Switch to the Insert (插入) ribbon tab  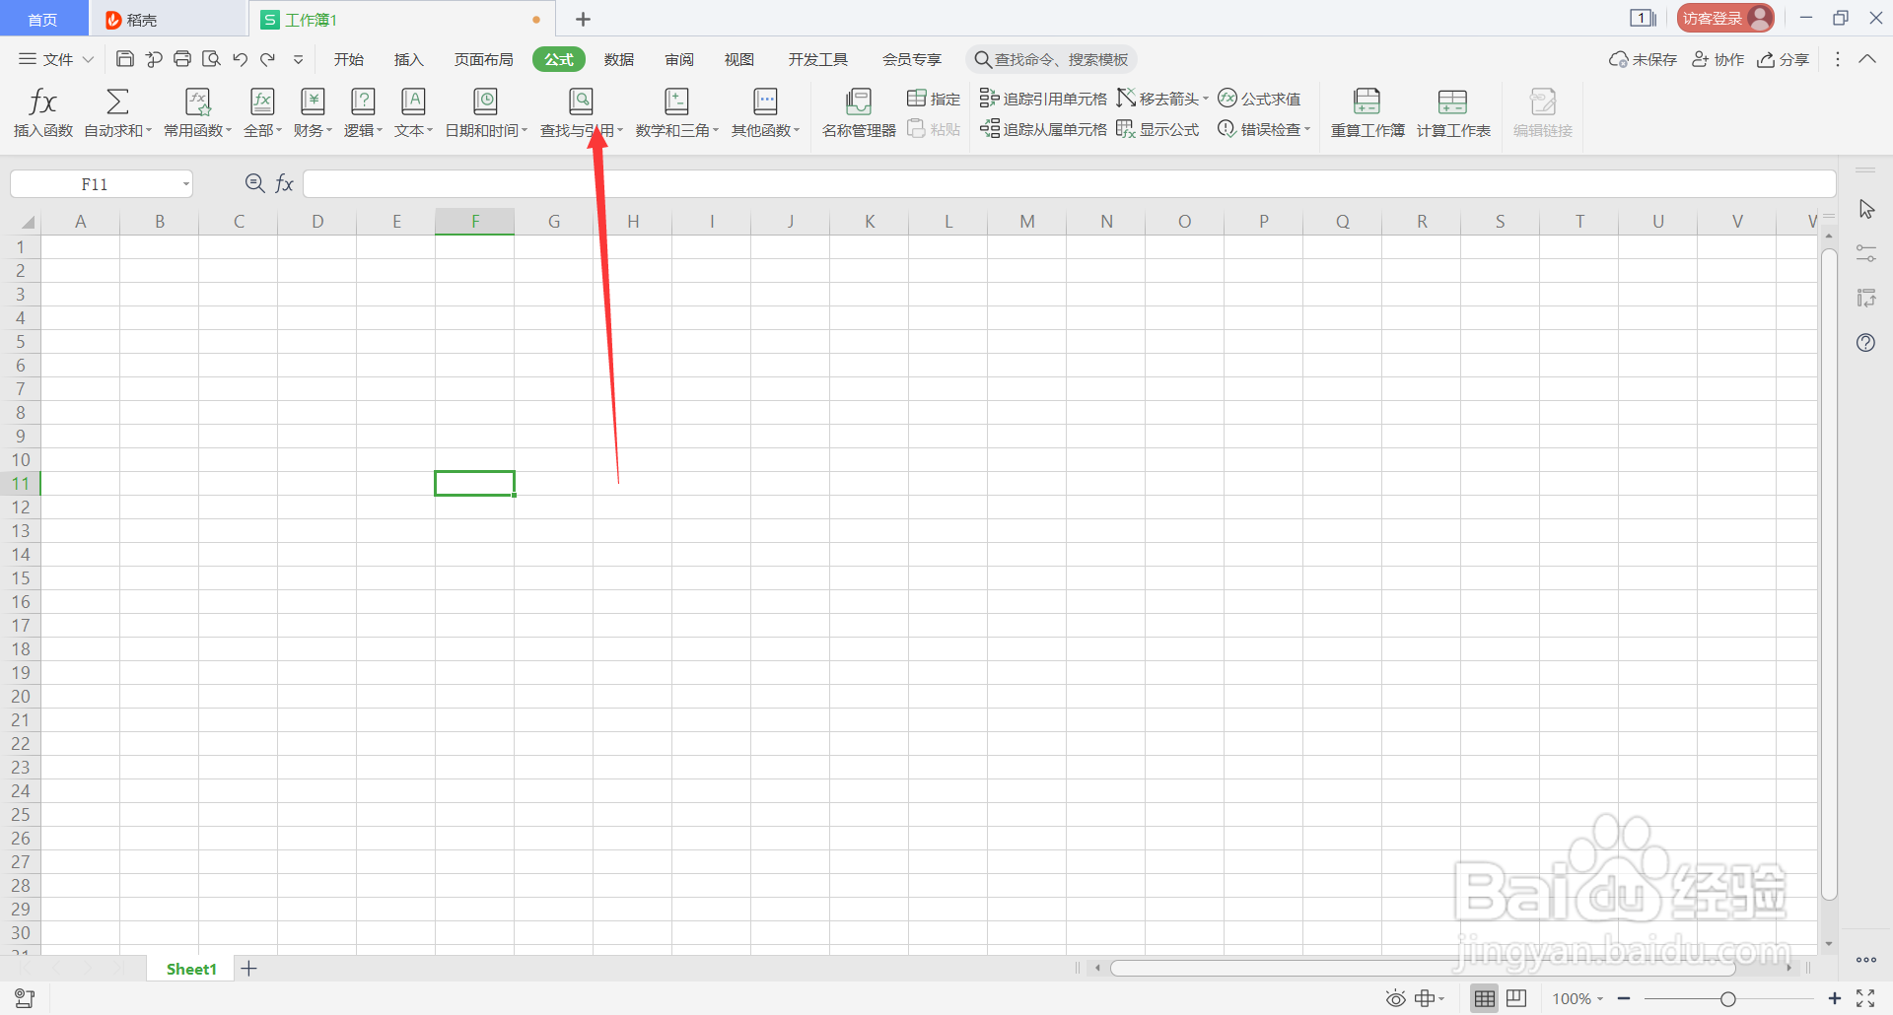[x=408, y=59]
